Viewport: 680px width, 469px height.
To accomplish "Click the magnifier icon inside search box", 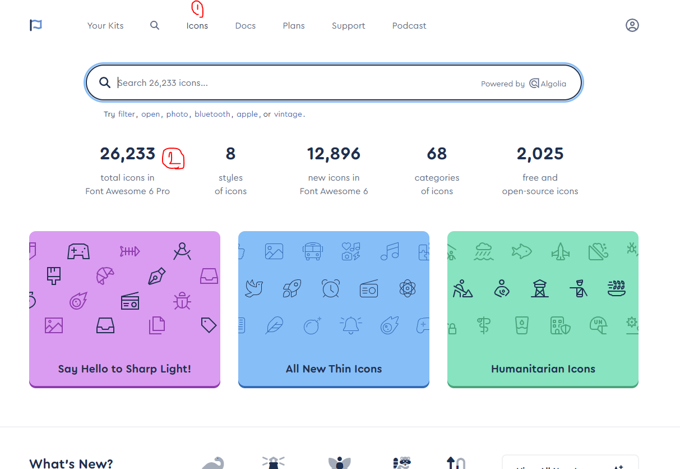I will [x=105, y=82].
